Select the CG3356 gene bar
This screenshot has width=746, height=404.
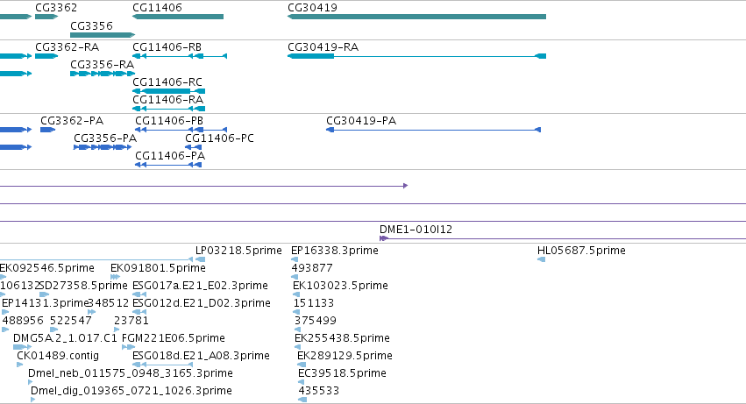[x=103, y=35]
